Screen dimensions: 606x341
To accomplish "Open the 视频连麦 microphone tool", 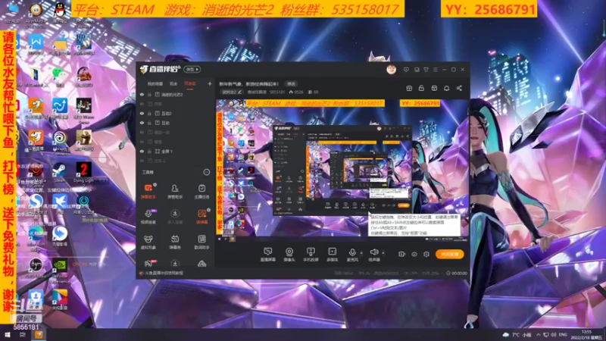I will coord(148,217).
